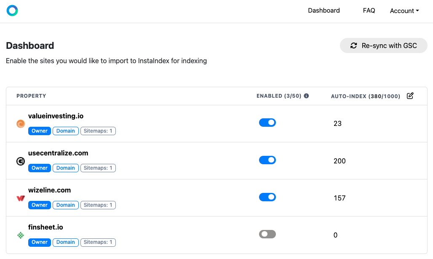
Task: Click the InstaIndex circular logo
Action: pos(12,11)
